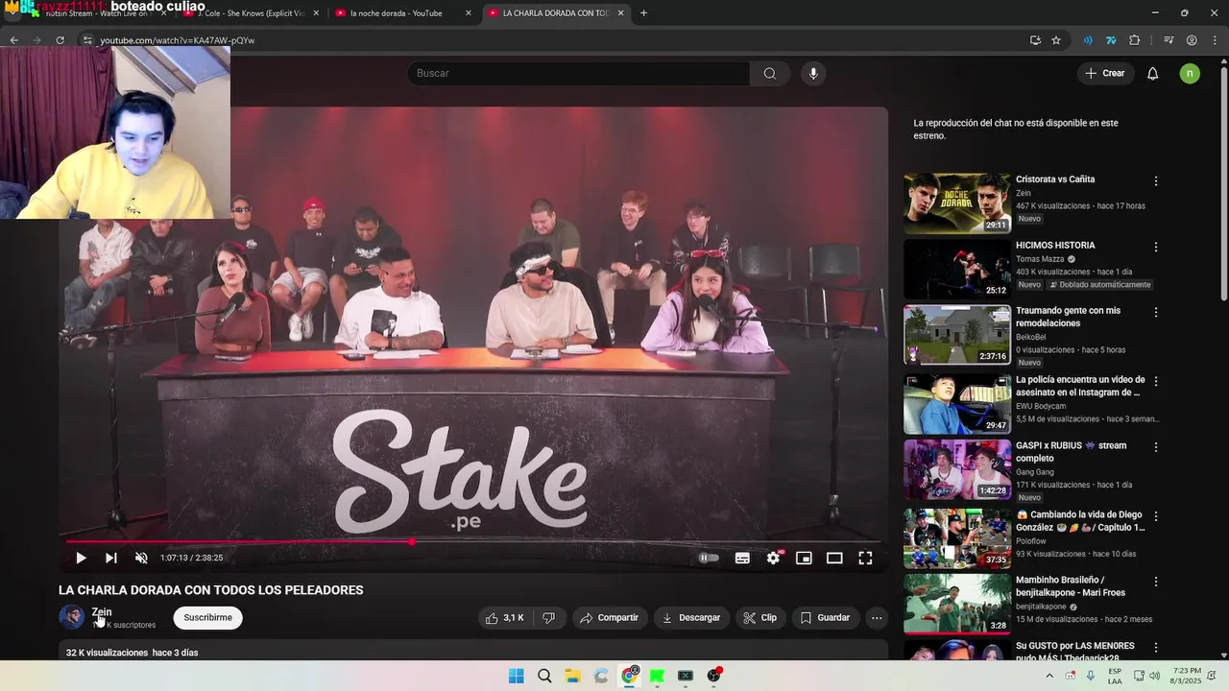The width and height of the screenshot is (1229, 691).
Task: Save the video with Guardar
Action: point(826,617)
